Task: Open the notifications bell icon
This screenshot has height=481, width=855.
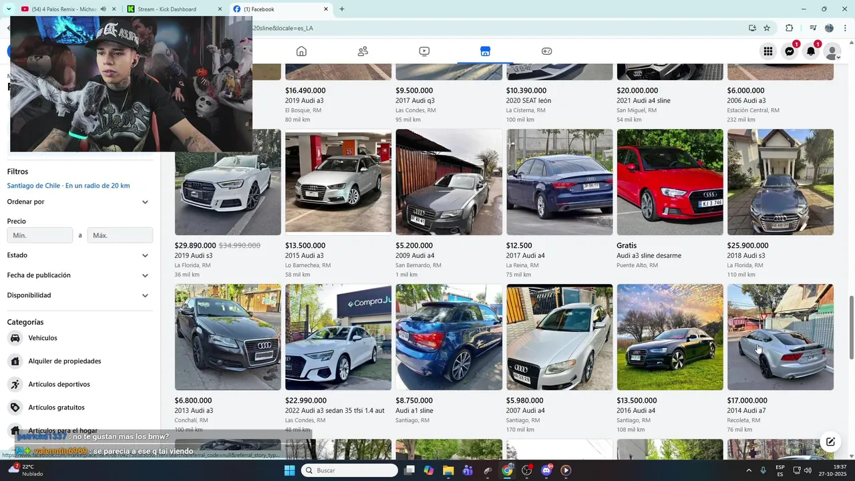Action: 811,51
